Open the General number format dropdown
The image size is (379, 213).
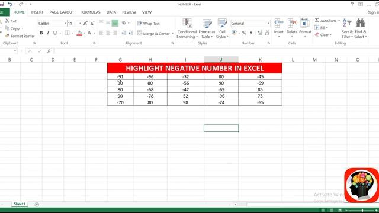click(268, 24)
